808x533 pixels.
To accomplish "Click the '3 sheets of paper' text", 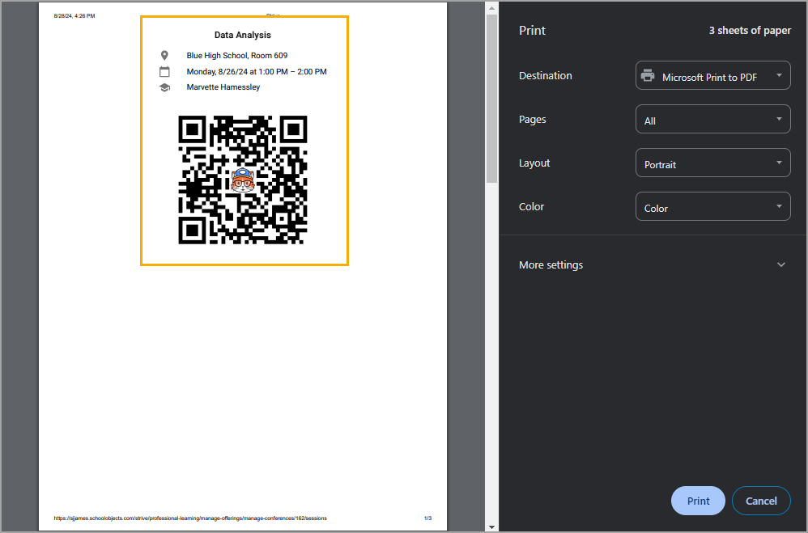I will 750,31.
